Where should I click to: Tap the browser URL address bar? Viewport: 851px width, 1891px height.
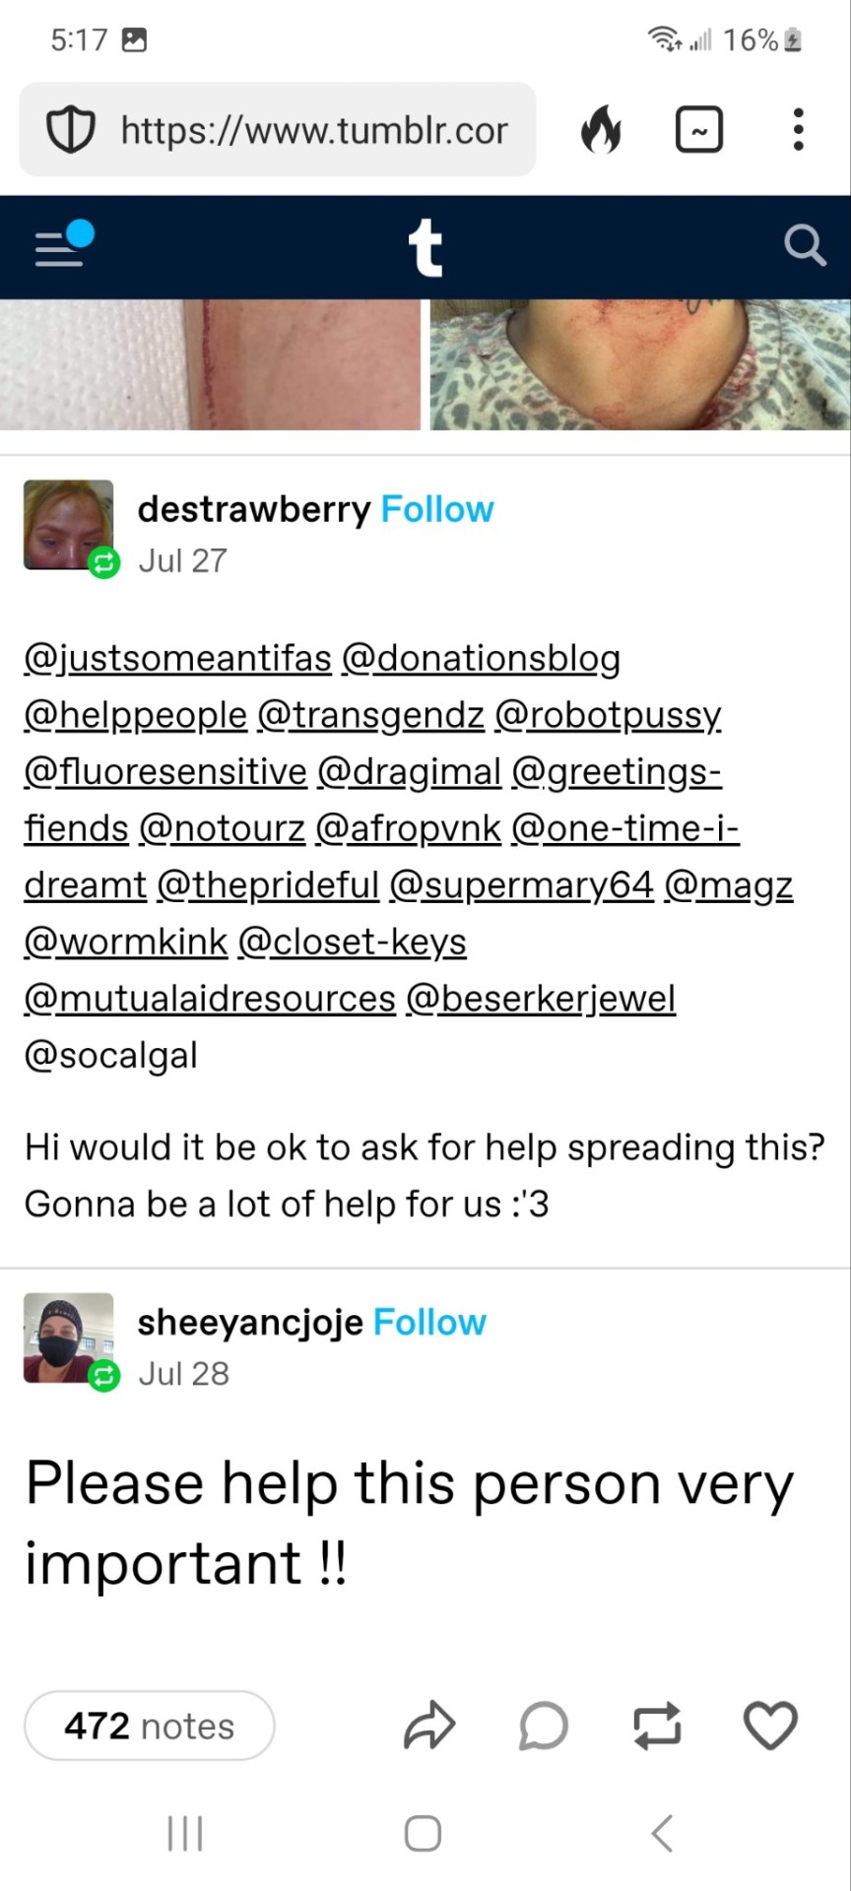(x=313, y=130)
